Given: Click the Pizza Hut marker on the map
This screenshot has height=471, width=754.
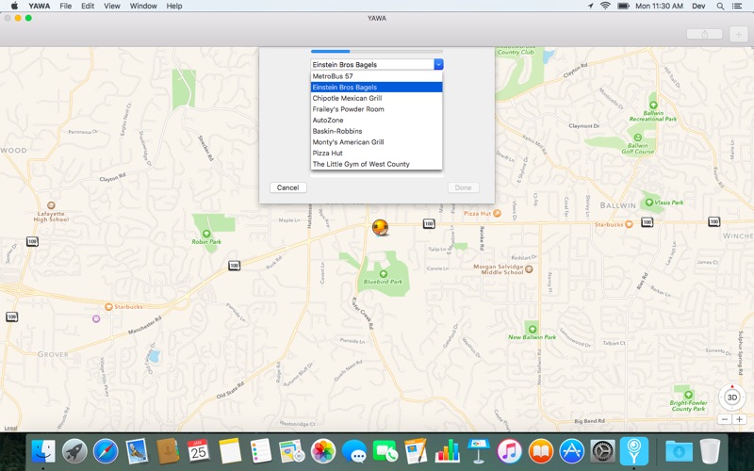Looking at the screenshot, I should pyautogui.click(x=498, y=213).
